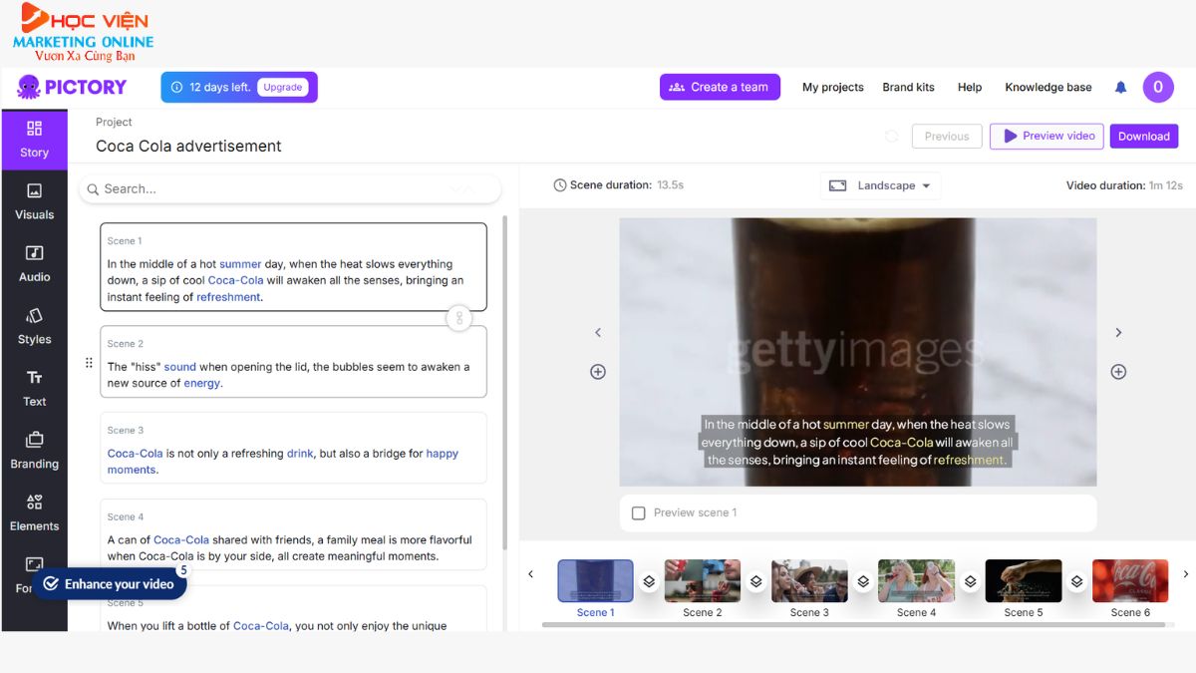Click transition icon between Scene 2 and 3
The height and width of the screenshot is (673, 1196).
point(755,581)
